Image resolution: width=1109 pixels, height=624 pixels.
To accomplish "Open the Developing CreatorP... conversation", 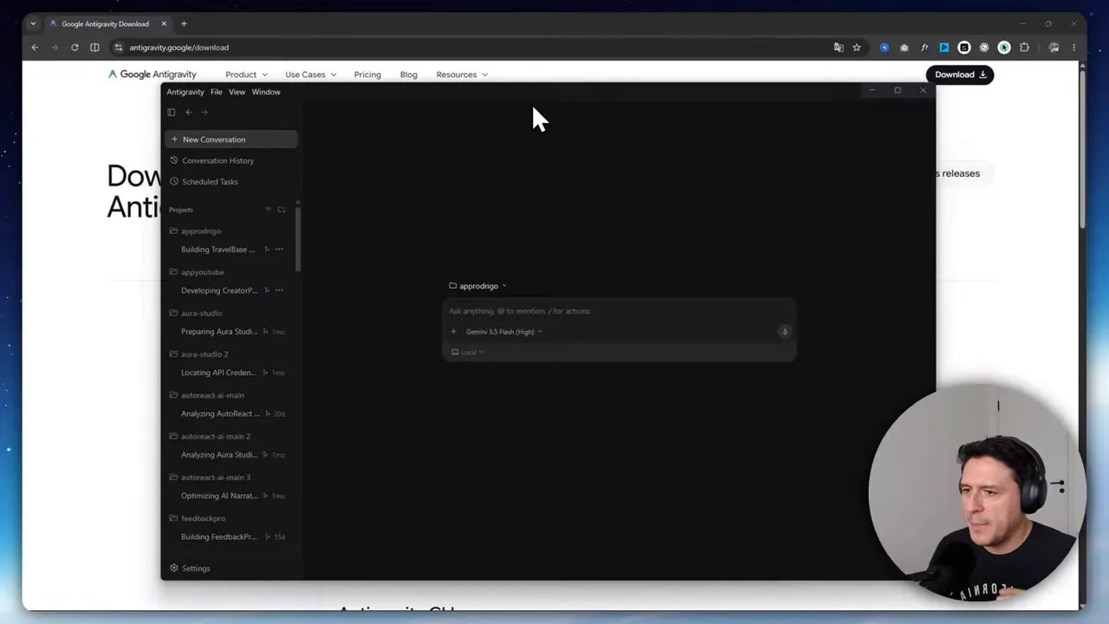I will 219,290.
